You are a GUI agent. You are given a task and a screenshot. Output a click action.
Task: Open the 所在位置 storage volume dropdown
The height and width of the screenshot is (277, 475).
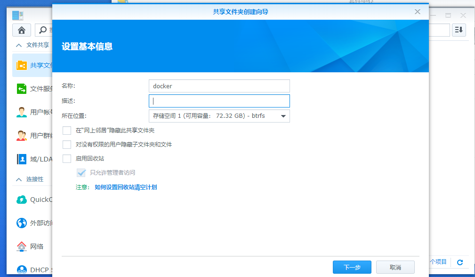coord(283,115)
